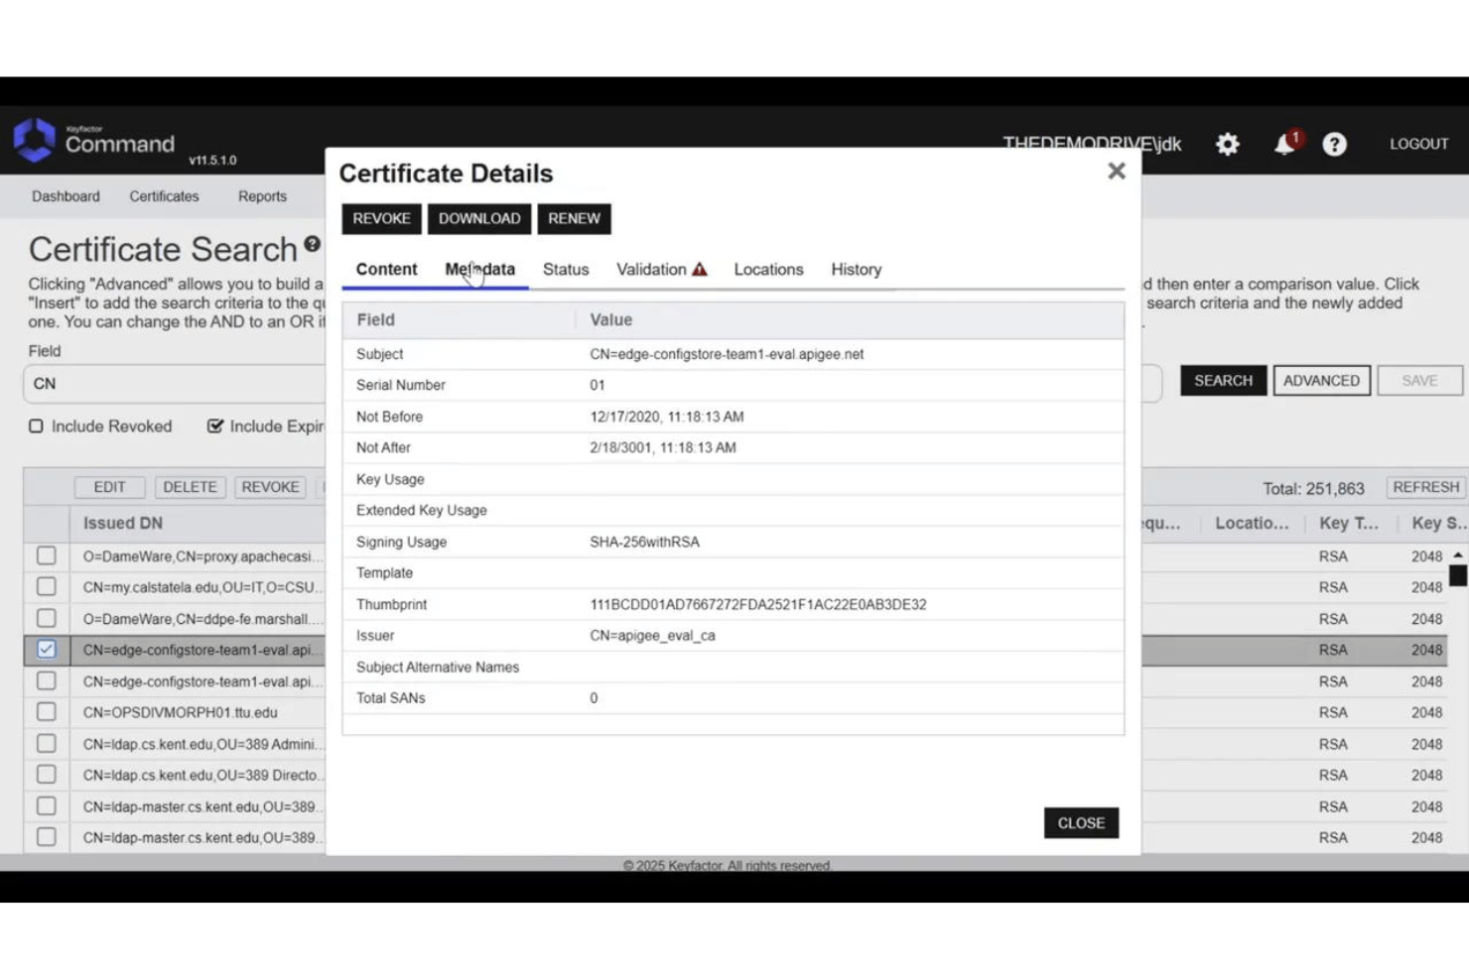
Task: Click the Validation warning triangle icon
Action: coord(700,269)
